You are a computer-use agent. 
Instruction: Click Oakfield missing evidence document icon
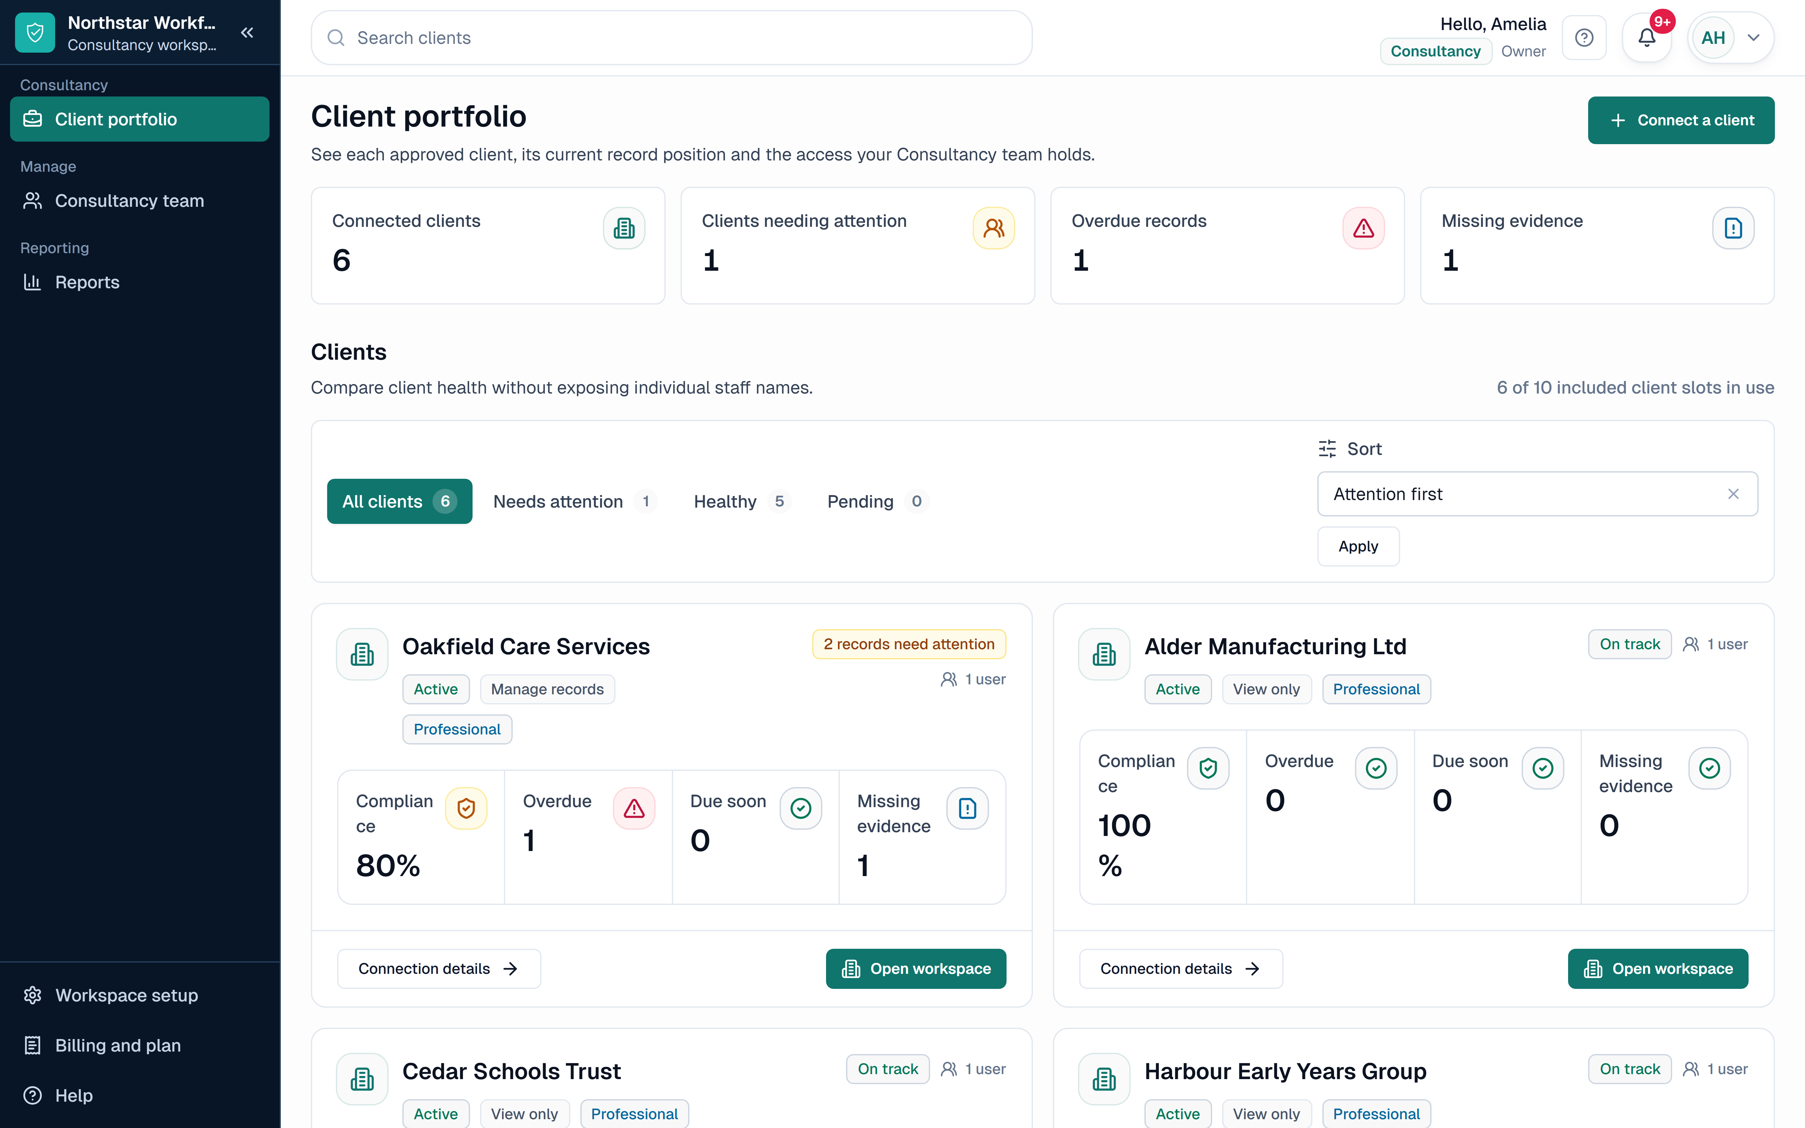coord(967,809)
